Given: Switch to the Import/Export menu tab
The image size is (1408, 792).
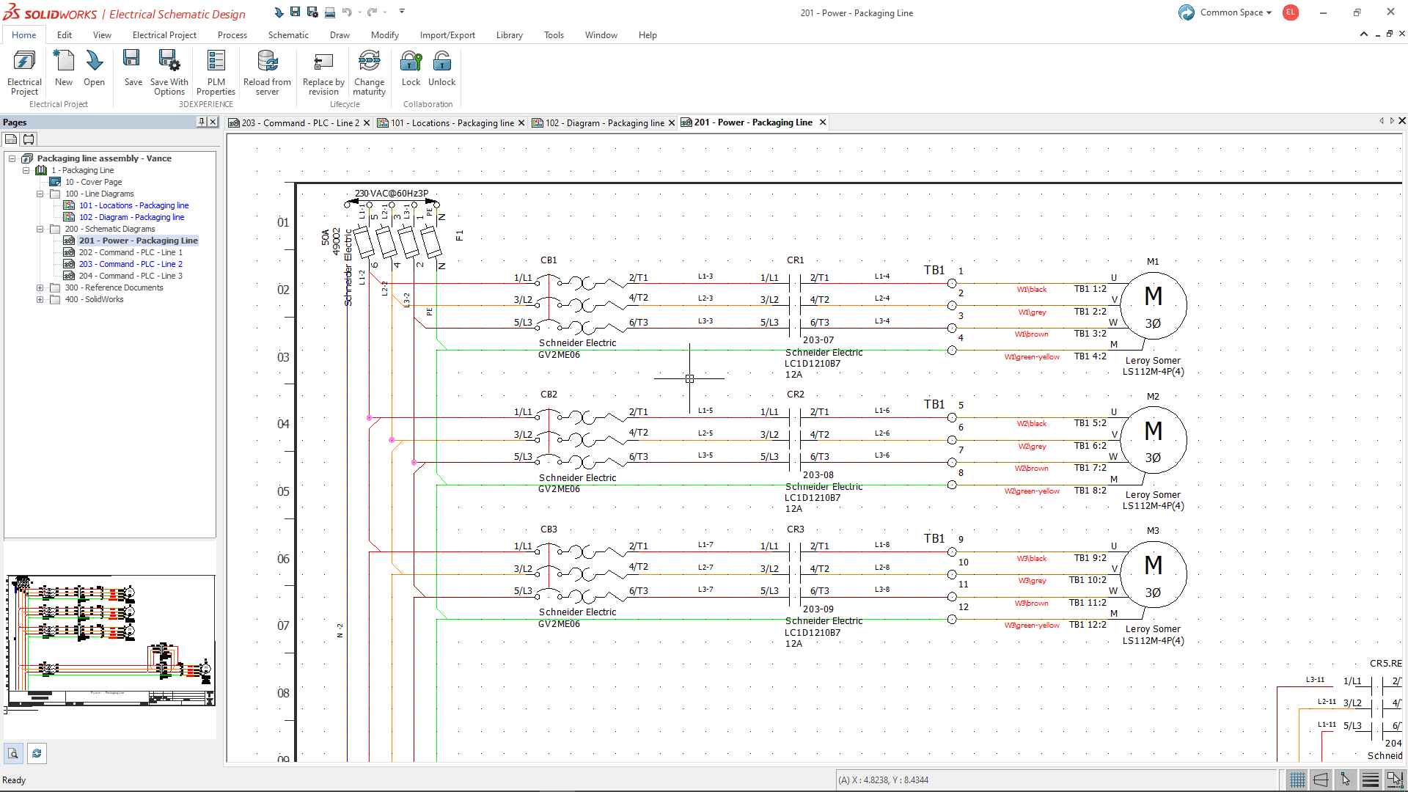Looking at the screenshot, I should pyautogui.click(x=447, y=34).
